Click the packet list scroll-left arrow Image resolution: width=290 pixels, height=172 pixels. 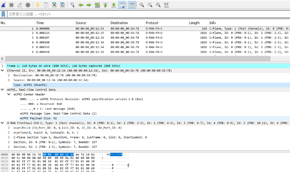[2, 59]
